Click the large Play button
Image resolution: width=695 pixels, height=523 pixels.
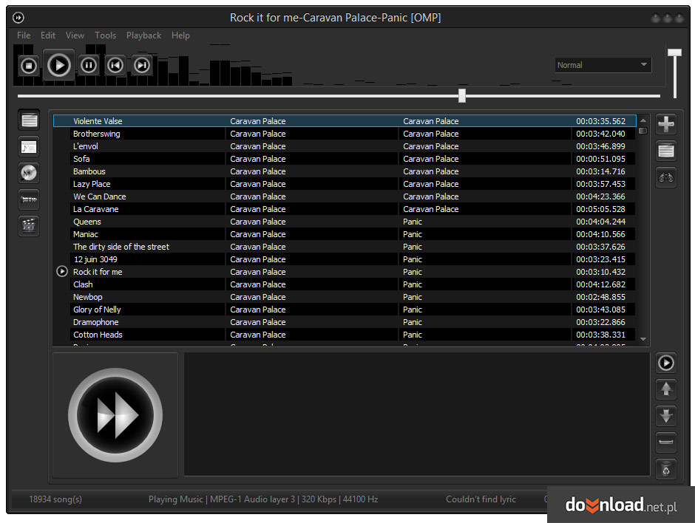coord(58,65)
